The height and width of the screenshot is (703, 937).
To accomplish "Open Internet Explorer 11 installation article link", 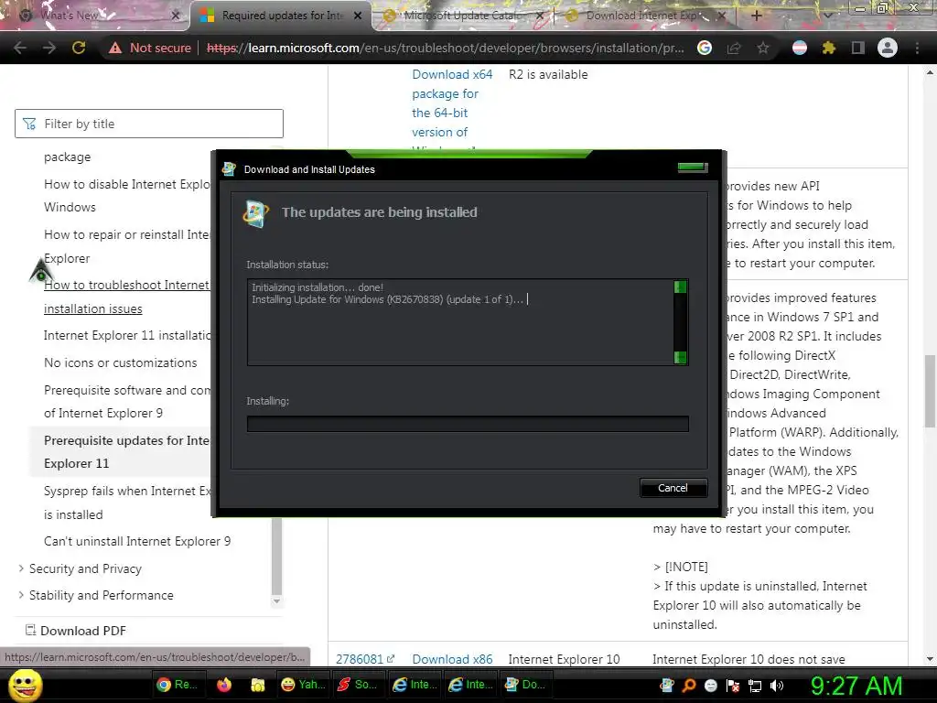I will [126, 335].
